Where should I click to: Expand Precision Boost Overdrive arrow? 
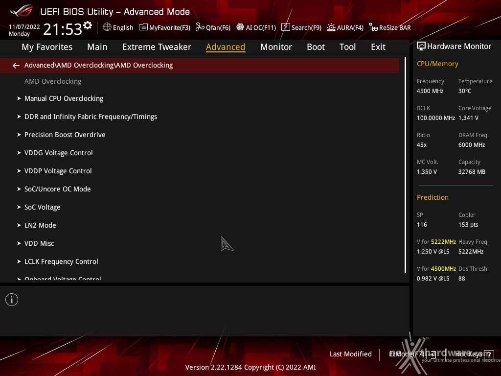[x=19, y=135]
